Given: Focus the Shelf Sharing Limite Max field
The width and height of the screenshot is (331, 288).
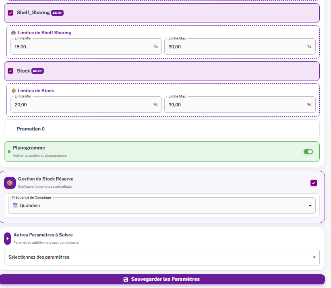Looking at the screenshot, I should click(x=234, y=47).
